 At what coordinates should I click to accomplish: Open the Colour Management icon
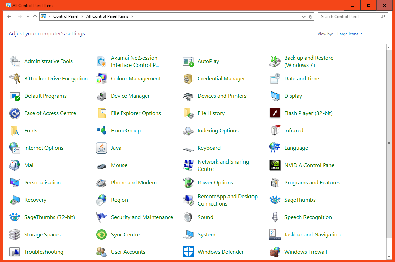point(102,79)
